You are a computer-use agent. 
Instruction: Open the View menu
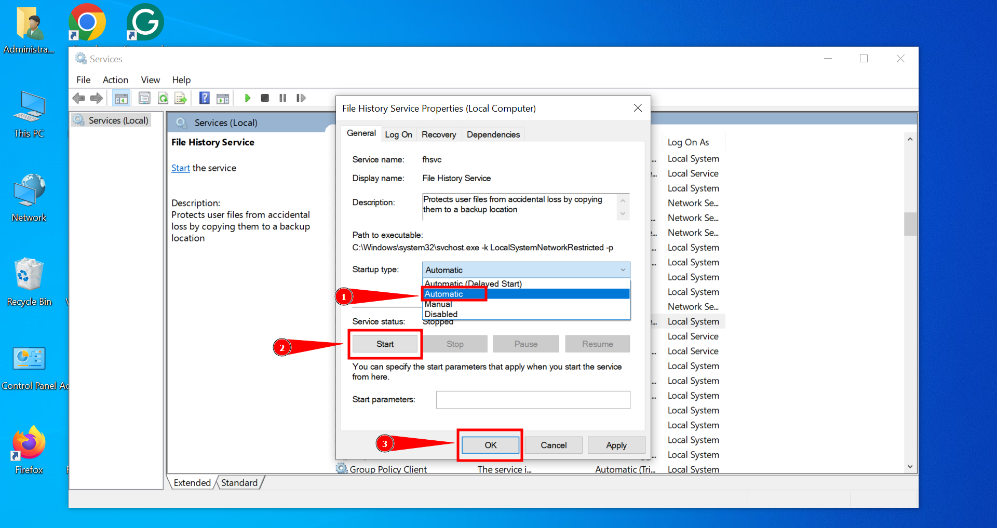click(151, 80)
